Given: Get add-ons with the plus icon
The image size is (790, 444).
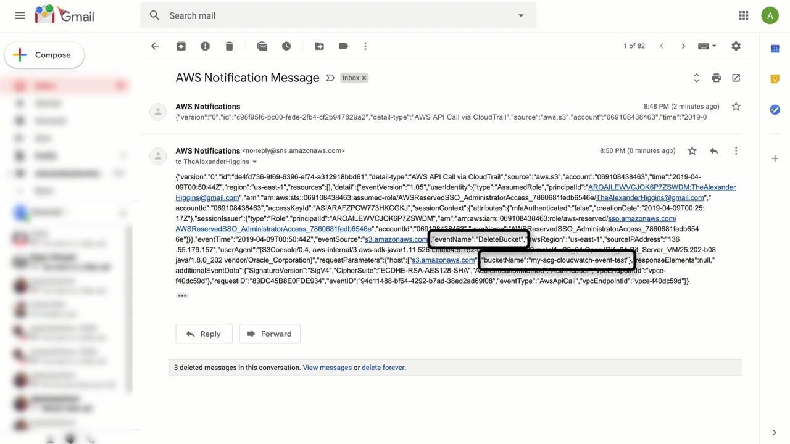Looking at the screenshot, I should [x=775, y=158].
